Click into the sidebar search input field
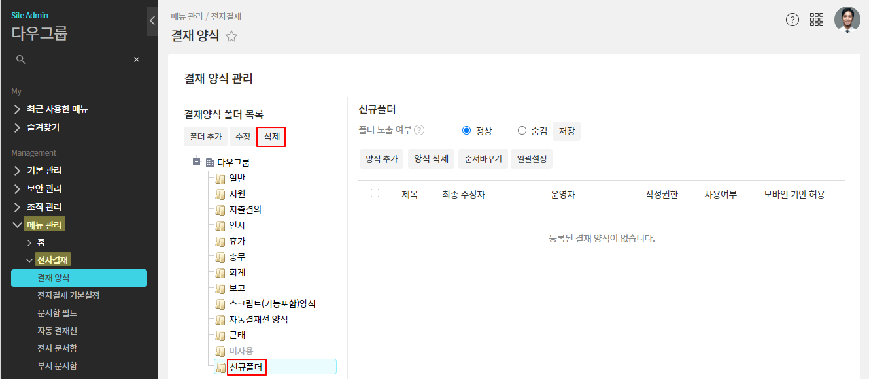This screenshot has height=379, width=869. pos(78,59)
